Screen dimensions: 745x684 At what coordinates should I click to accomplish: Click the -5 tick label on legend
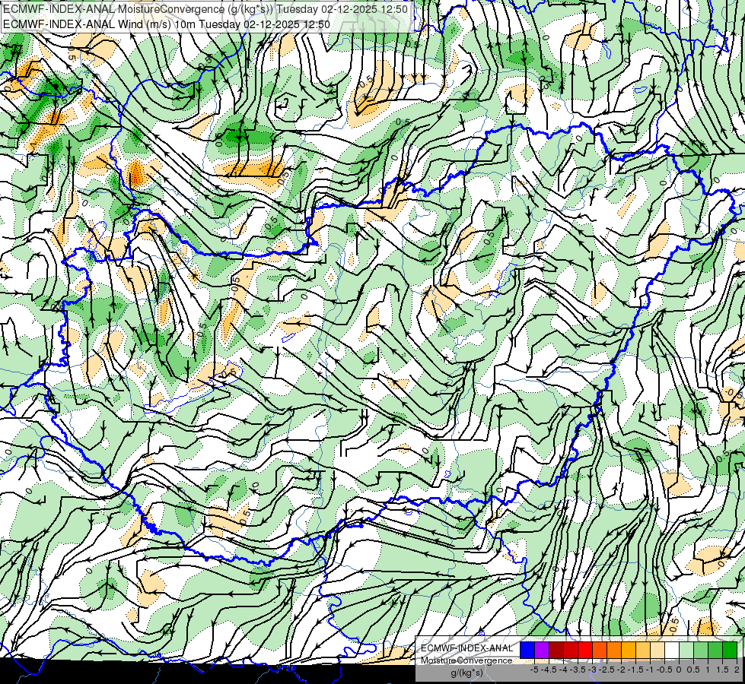pos(534,670)
